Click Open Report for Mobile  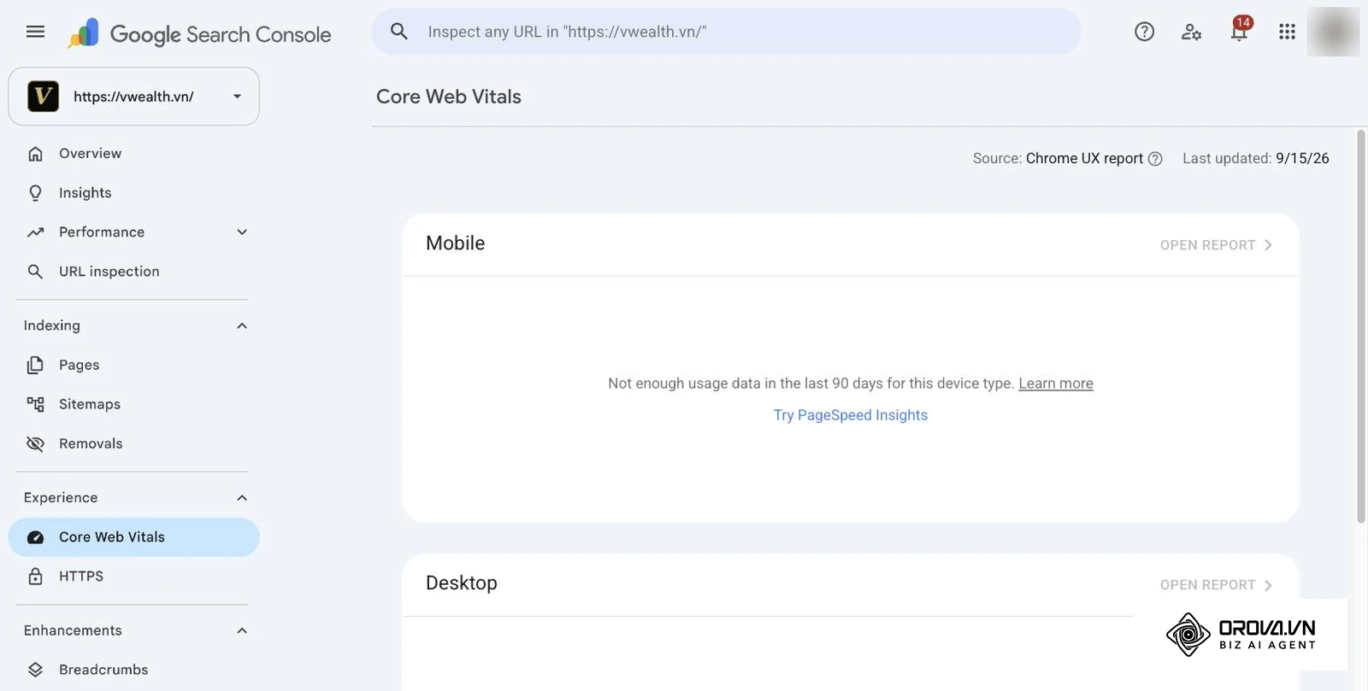1216,245
